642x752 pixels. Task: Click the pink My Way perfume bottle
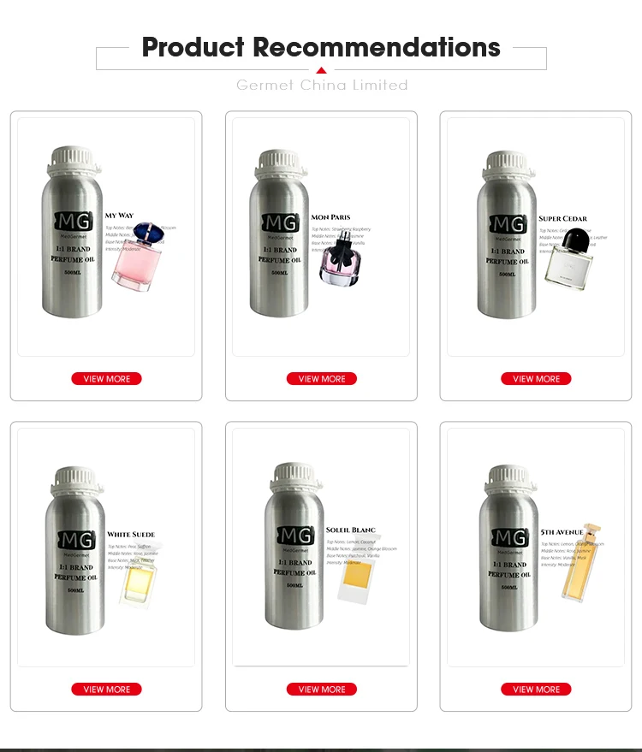[x=138, y=257]
